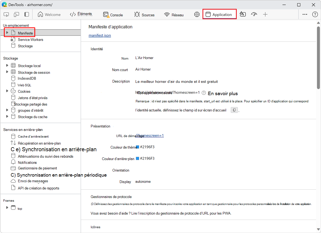321x233 pixels.
Task: Open the three-dots customize menu
Action: tap(305, 14)
